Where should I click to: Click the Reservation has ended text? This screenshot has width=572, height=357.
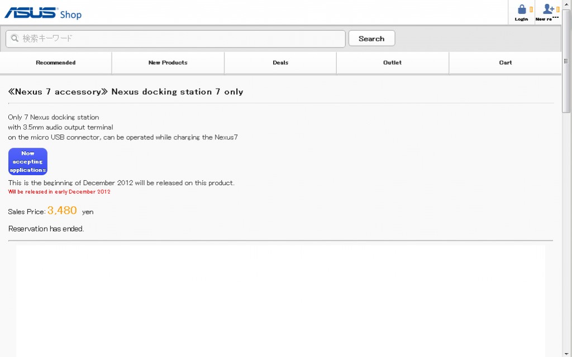[x=46, y=229]
